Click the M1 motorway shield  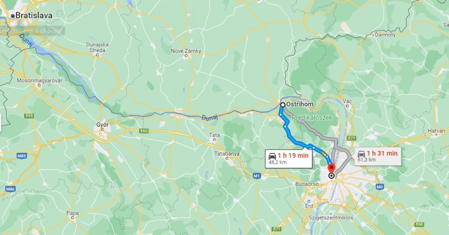tap(257, 176)
